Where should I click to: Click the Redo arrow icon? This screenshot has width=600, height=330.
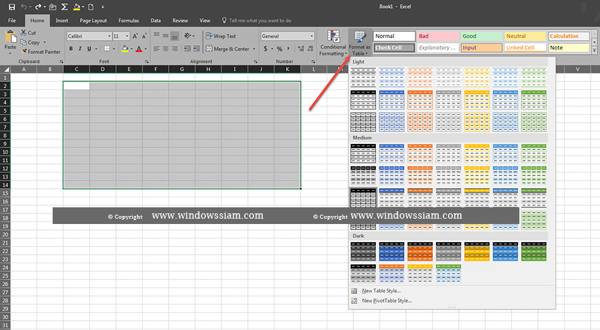click(38, 7)
